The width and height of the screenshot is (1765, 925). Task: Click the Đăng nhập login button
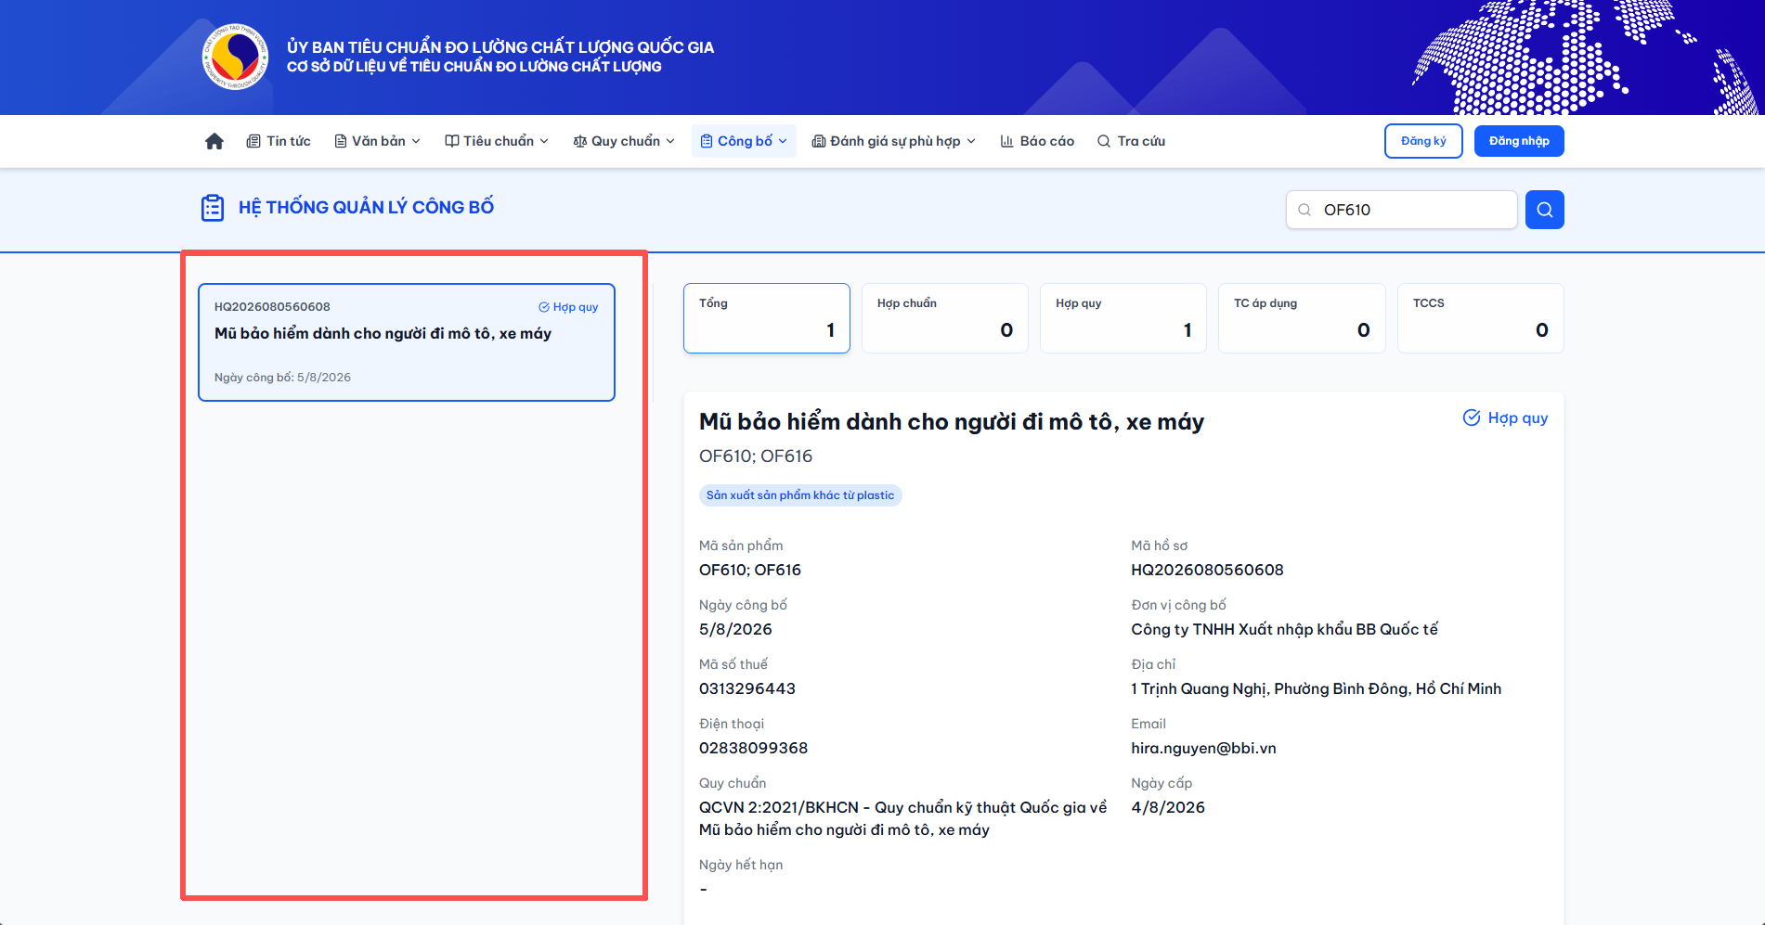coord(1519,141)
